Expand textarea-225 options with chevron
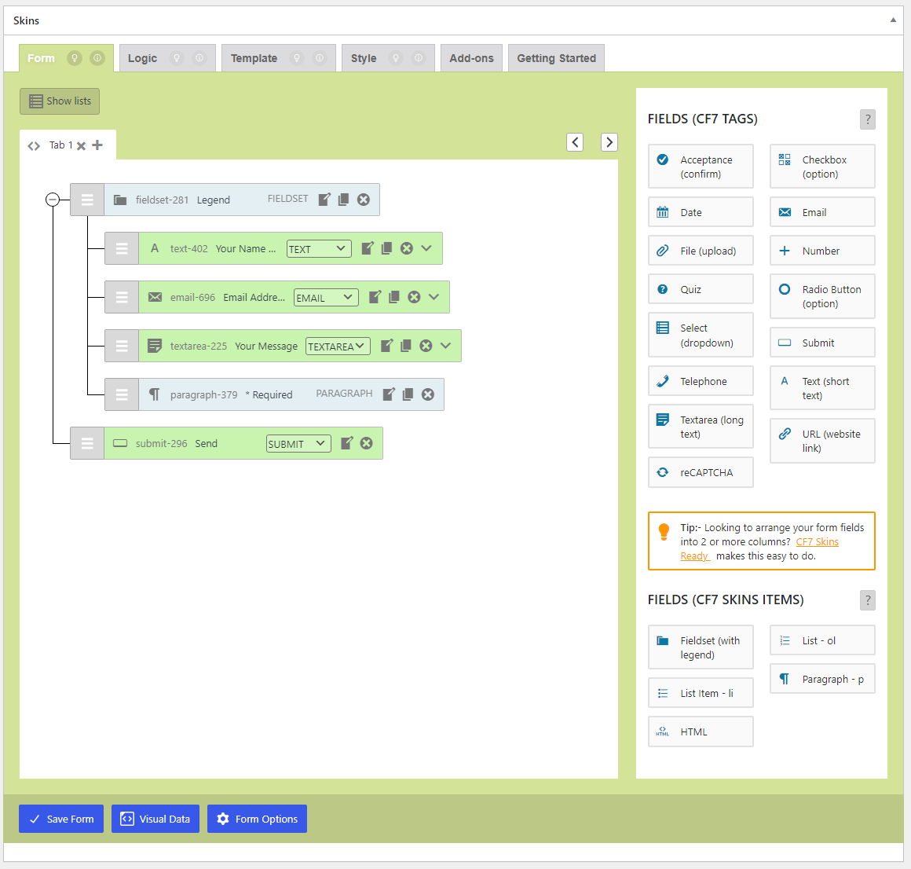 point(446,346)
